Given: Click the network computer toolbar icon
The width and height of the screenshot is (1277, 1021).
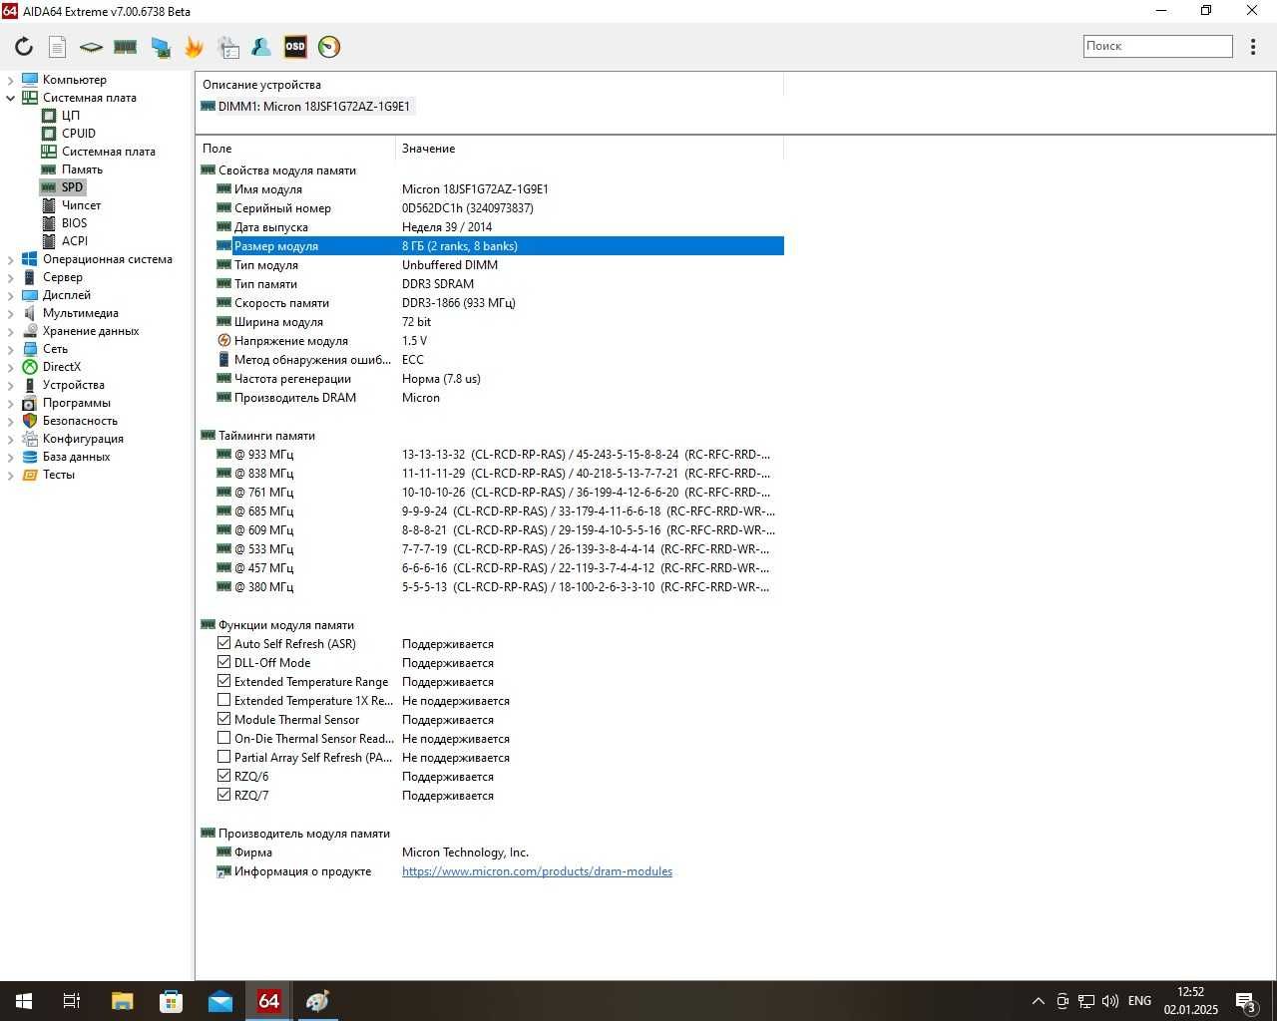Looking at the screenshot, I should (160, 46).
